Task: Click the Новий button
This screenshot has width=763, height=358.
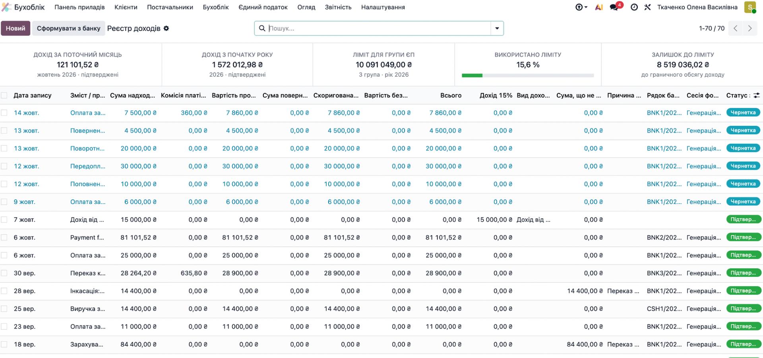Action: [15, 28]
